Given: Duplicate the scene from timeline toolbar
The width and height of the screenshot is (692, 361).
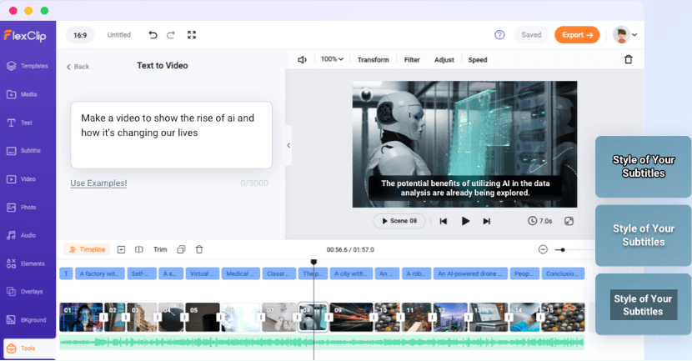Looking at the screenshot, I should 181,249.
